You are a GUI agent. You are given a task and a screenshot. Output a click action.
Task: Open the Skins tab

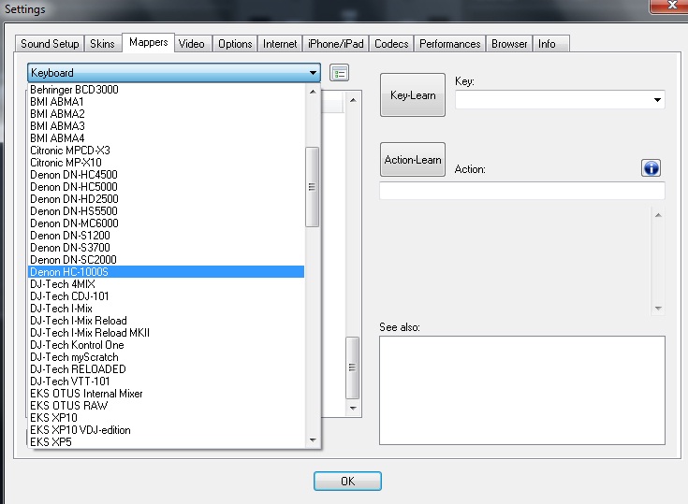(102, 44)
